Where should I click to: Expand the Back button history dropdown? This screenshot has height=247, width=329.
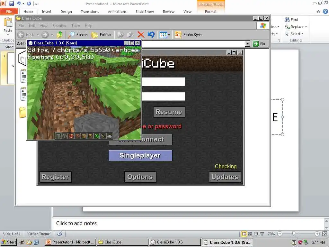pos(38,35)
